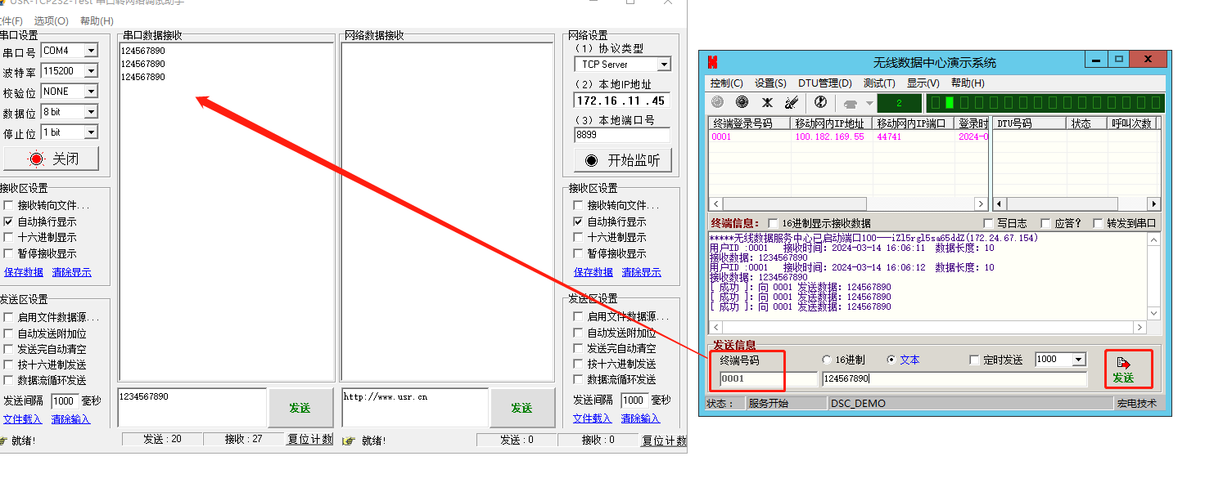Click the grayed-out start service toolbar icon
This screenshot has width=1214, height=492.
click(718, 102)
